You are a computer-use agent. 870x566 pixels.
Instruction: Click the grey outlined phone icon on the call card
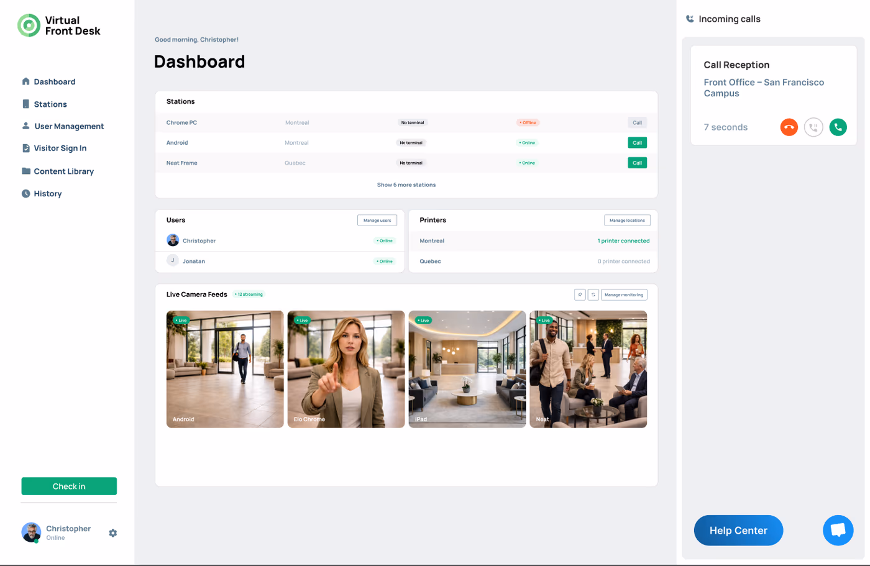813,127
